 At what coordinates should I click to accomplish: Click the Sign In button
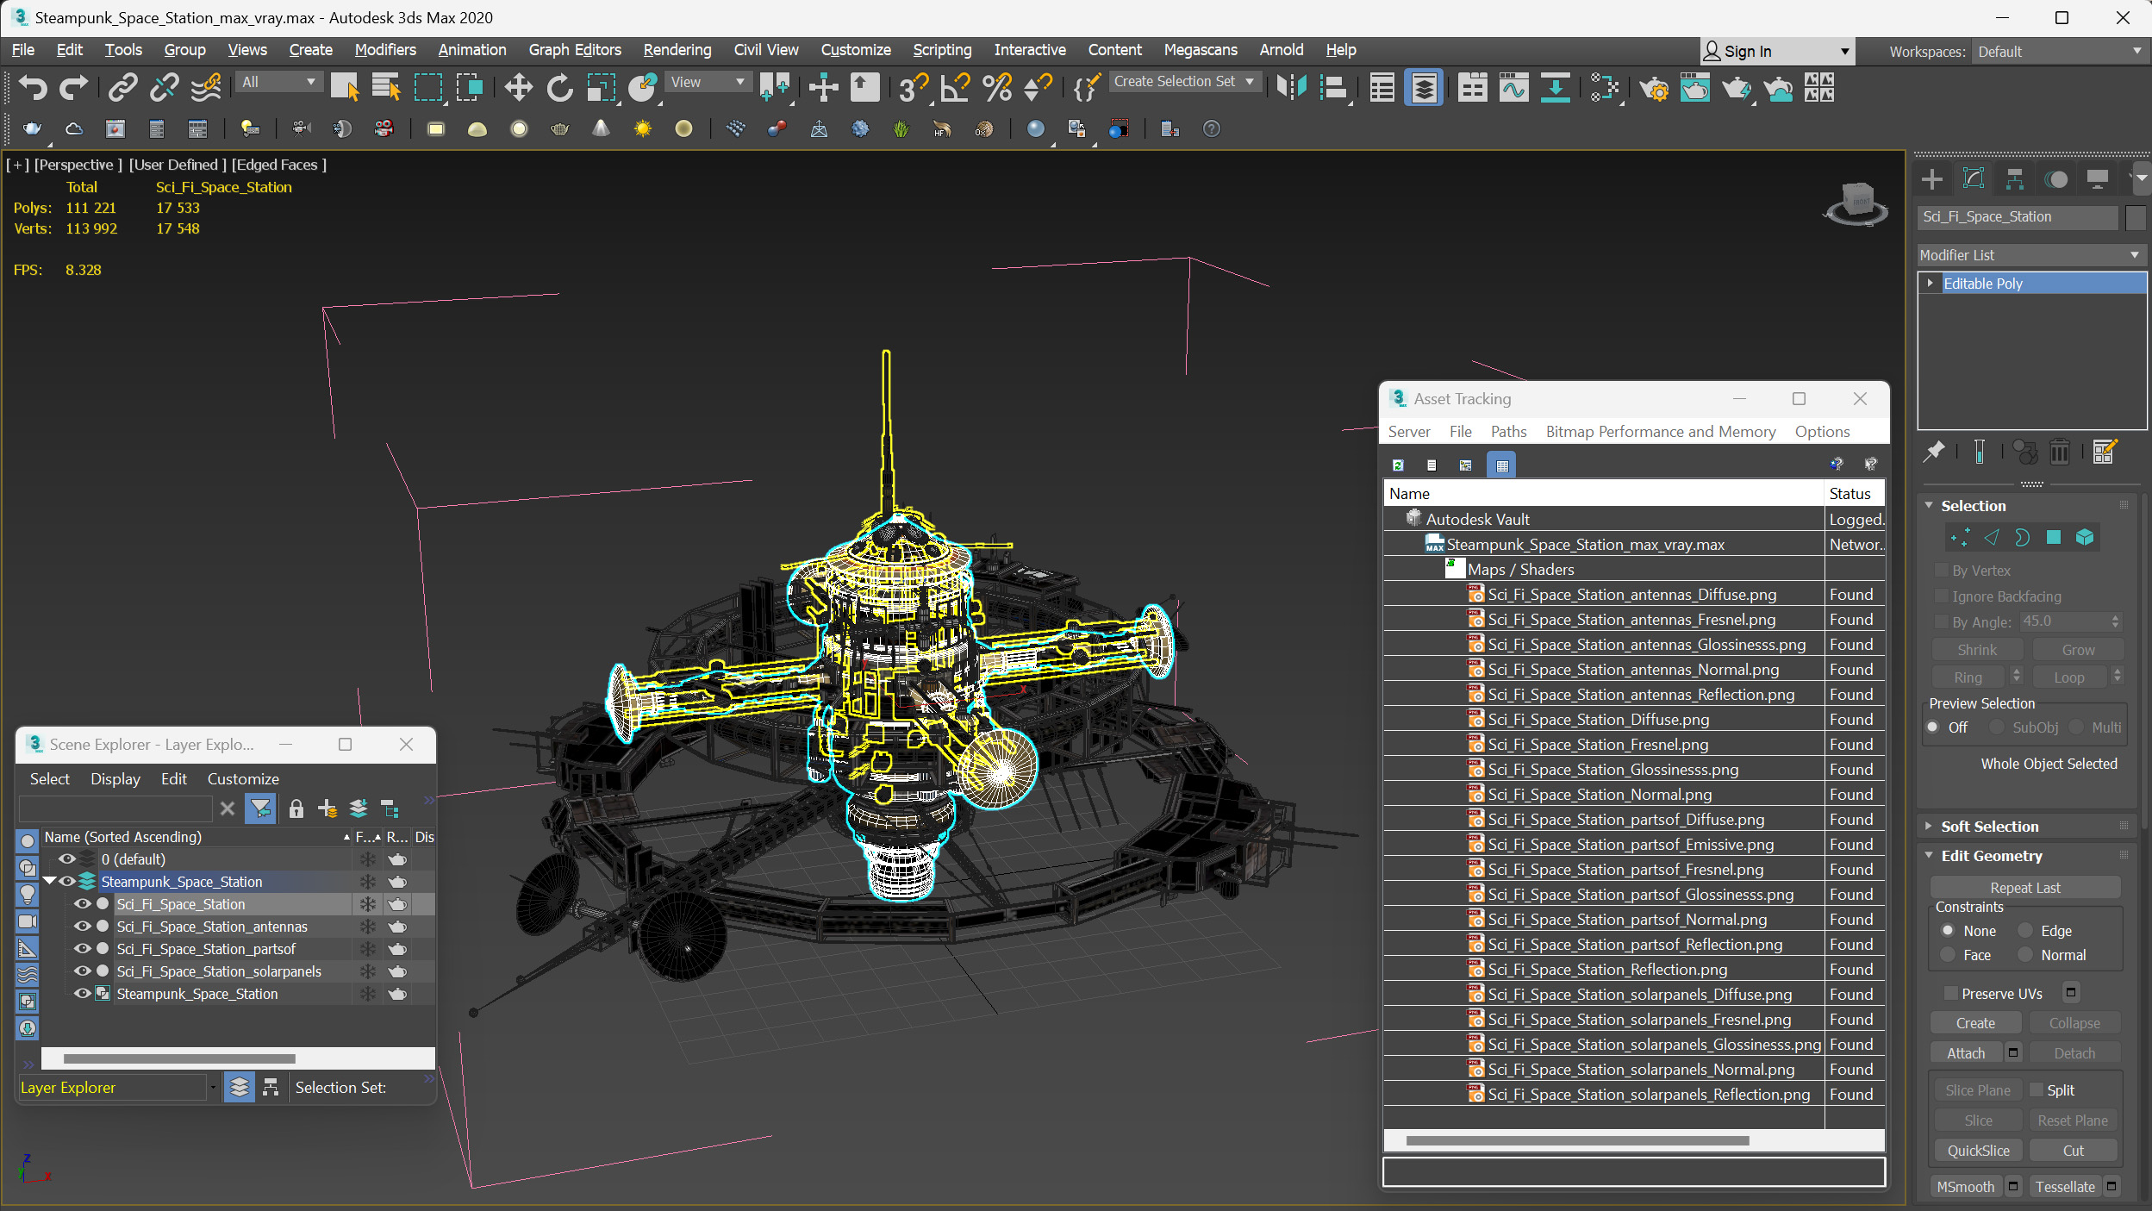1776,52
